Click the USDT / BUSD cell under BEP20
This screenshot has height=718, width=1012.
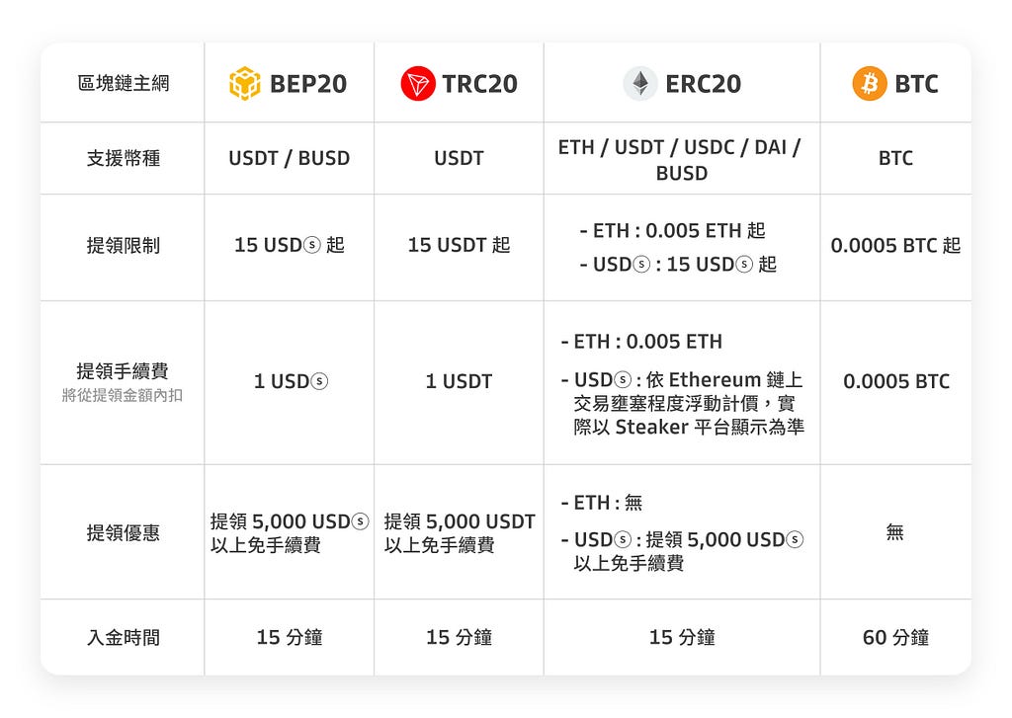click(x=290, y=158)
